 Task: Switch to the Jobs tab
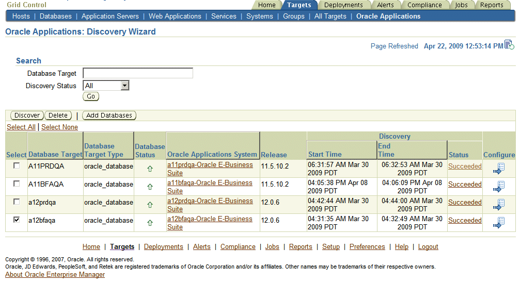point(461,5)
